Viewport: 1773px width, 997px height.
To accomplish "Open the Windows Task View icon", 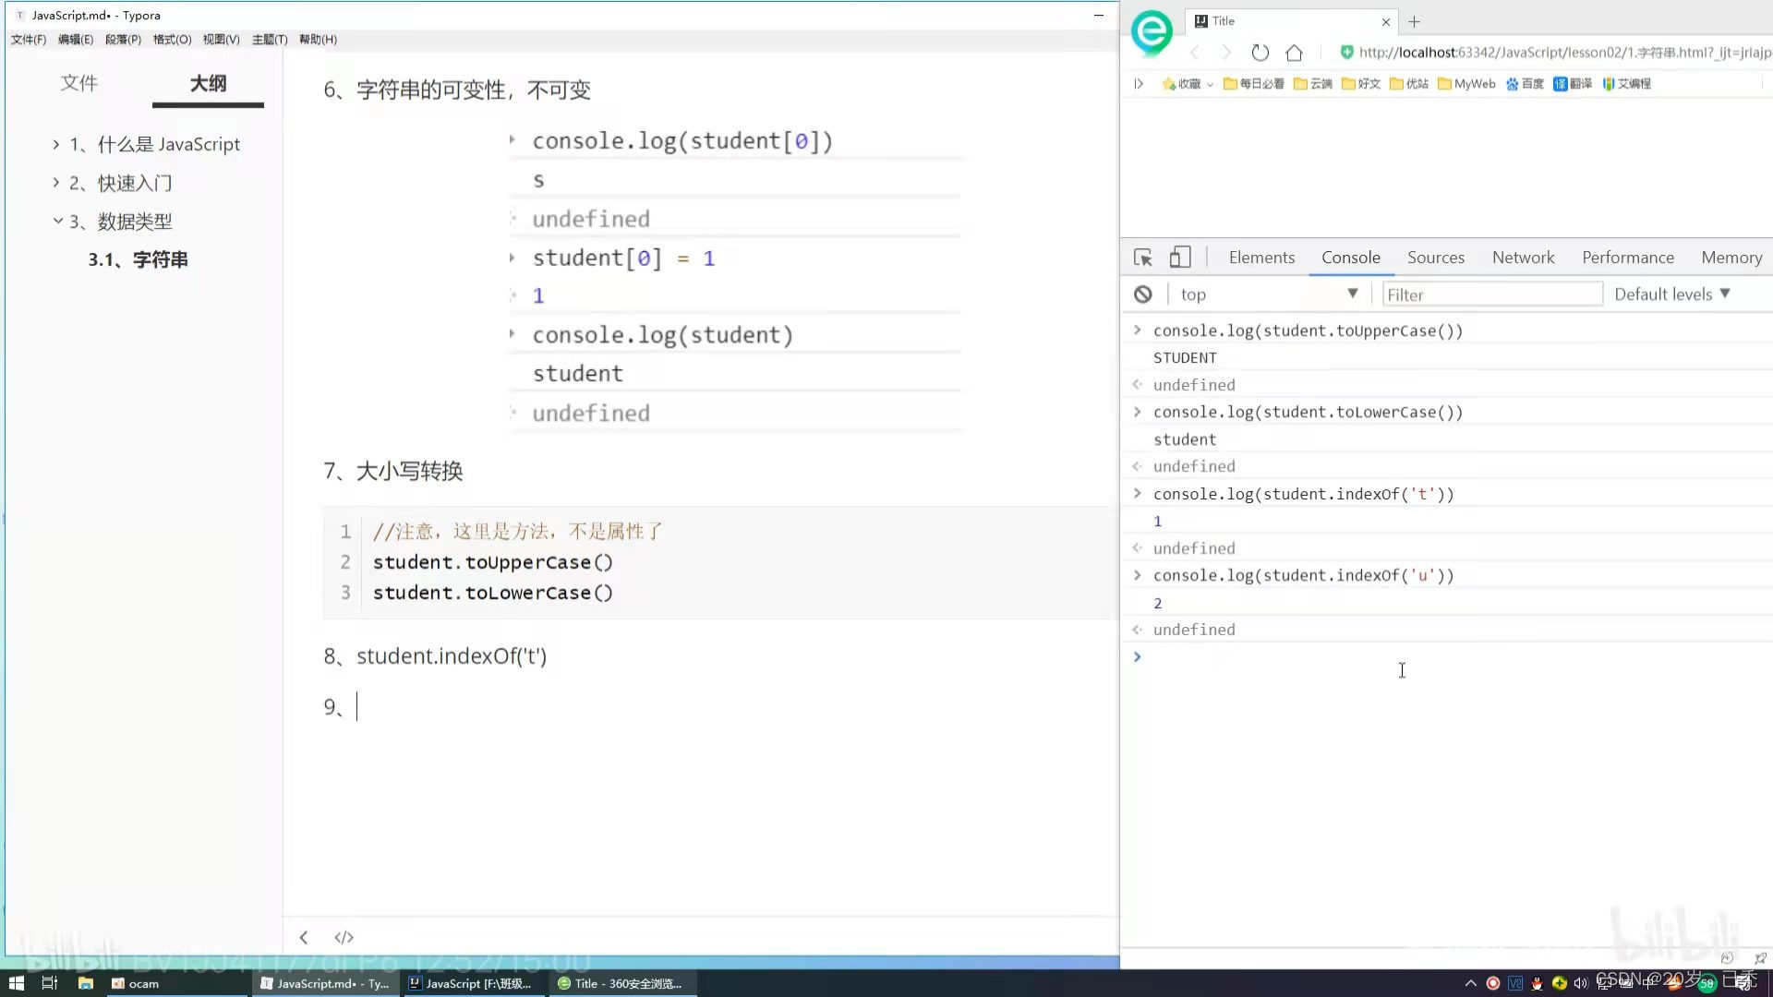I will tap(50, 983).
